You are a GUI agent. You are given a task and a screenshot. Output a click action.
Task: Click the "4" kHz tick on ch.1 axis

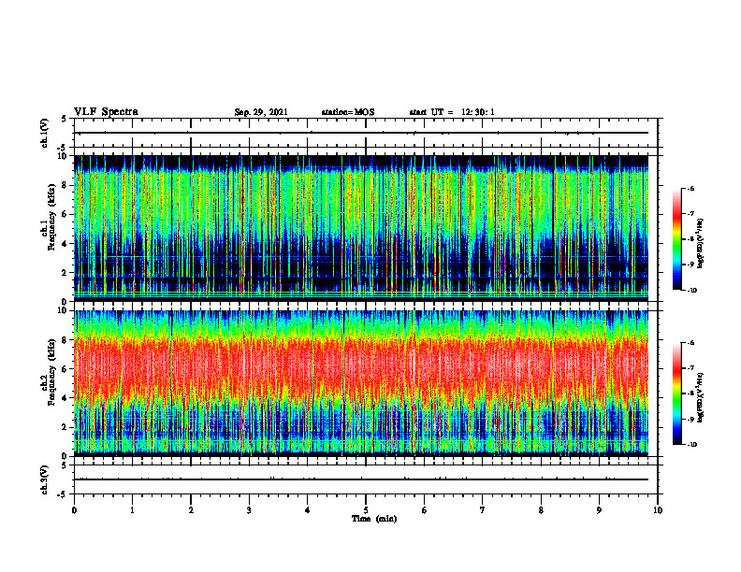tap(65, 244)
